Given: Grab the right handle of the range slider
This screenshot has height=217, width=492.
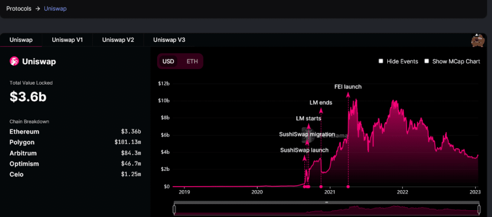Looking at the screenshot, I should (x=479, y=209).
